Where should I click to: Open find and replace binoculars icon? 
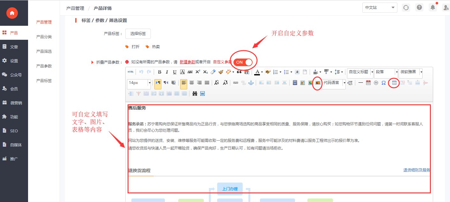[x=195, y=94]
